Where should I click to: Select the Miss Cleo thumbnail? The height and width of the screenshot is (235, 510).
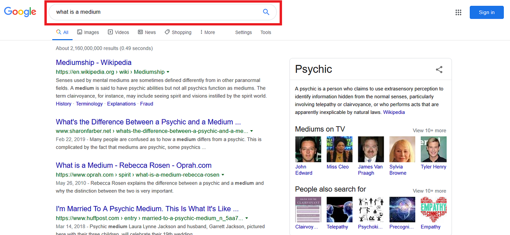[339, 149]
